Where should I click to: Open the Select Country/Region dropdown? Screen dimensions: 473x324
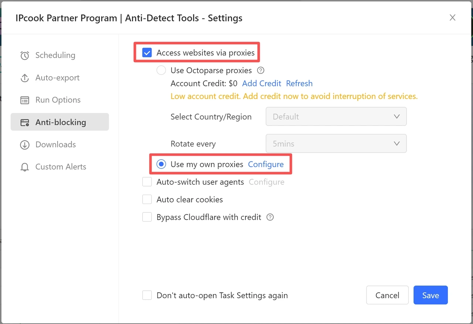click(336, 116)
